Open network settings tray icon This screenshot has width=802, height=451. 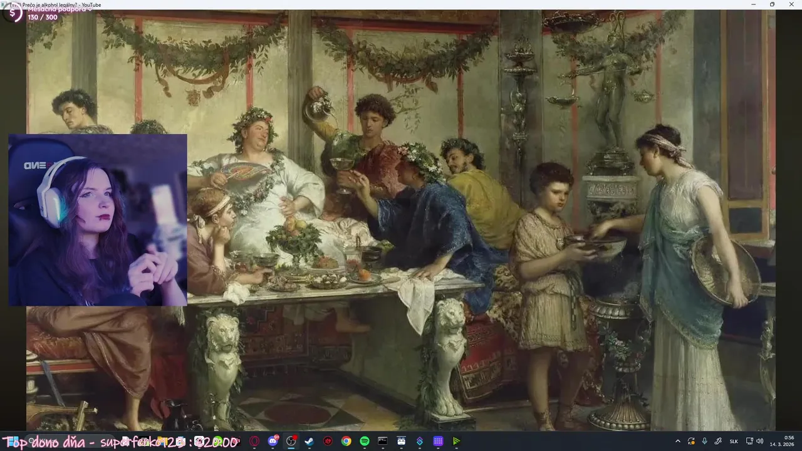tap(749, 441)
